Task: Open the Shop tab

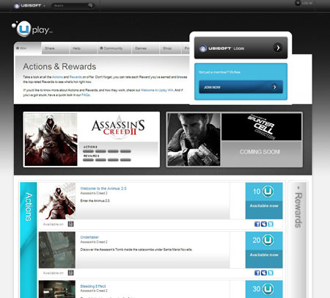Action: 167,48
